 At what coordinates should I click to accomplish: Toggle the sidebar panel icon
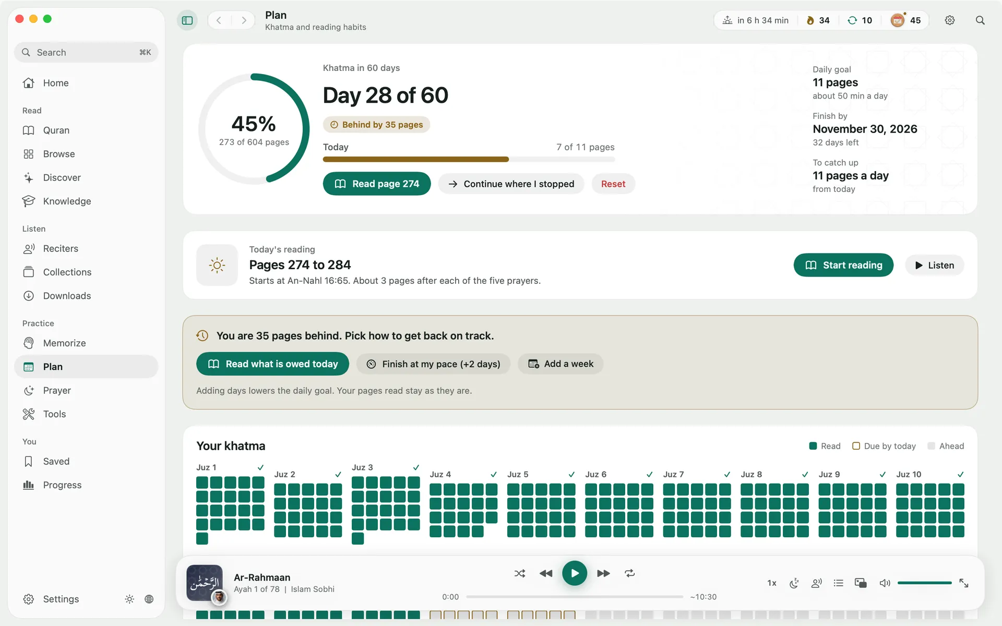tap(187, 20)
